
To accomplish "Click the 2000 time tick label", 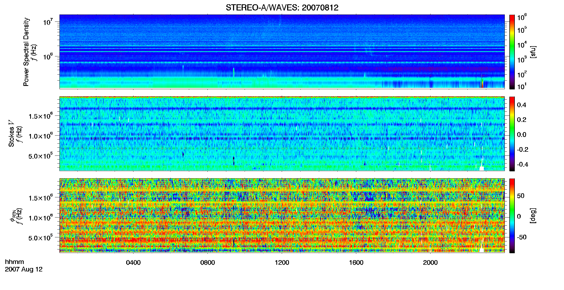I will tap(430, 262).
